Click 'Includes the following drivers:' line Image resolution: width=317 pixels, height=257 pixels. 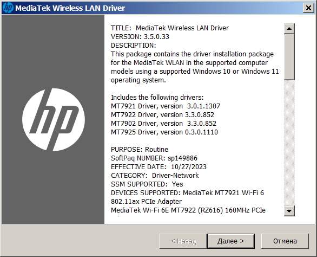(157, 98)
